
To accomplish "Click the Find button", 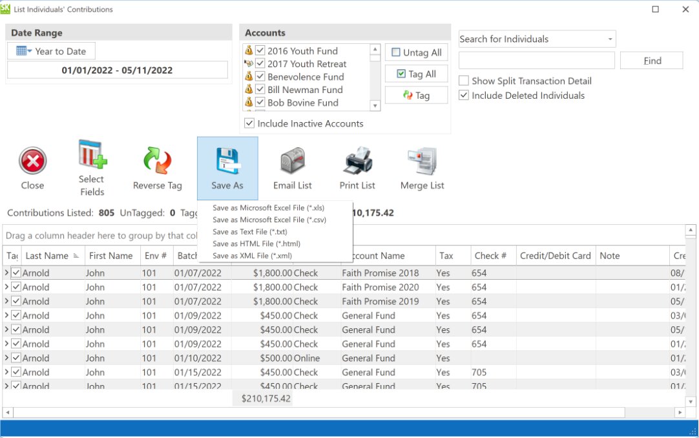I will (652, 61).
